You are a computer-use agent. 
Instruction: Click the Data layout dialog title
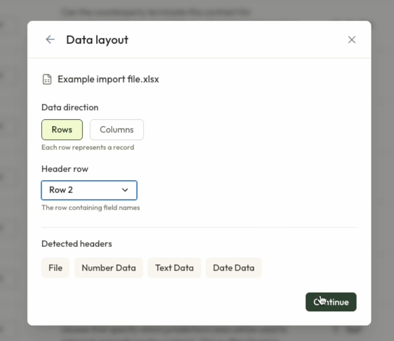click(x=97, y=40)
